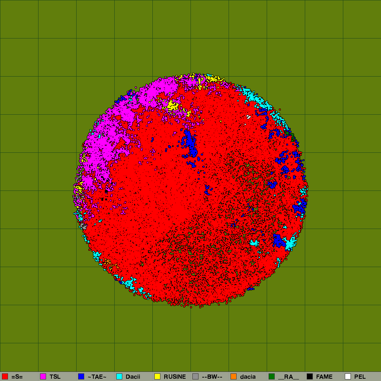This screenshot has width=381, height=381.
Task: Click the cyan Dacii legend swatch
Action: 119,376
